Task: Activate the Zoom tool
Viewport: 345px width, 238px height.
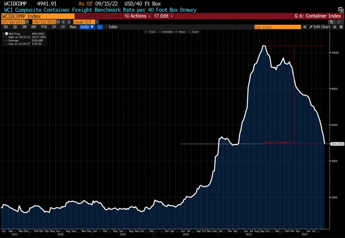Action: (194, 32)
